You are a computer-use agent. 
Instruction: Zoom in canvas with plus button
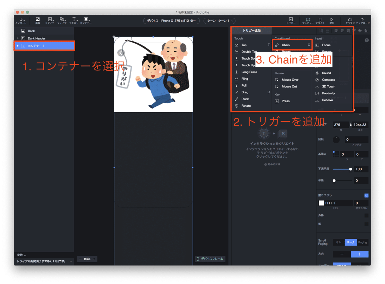94,259
